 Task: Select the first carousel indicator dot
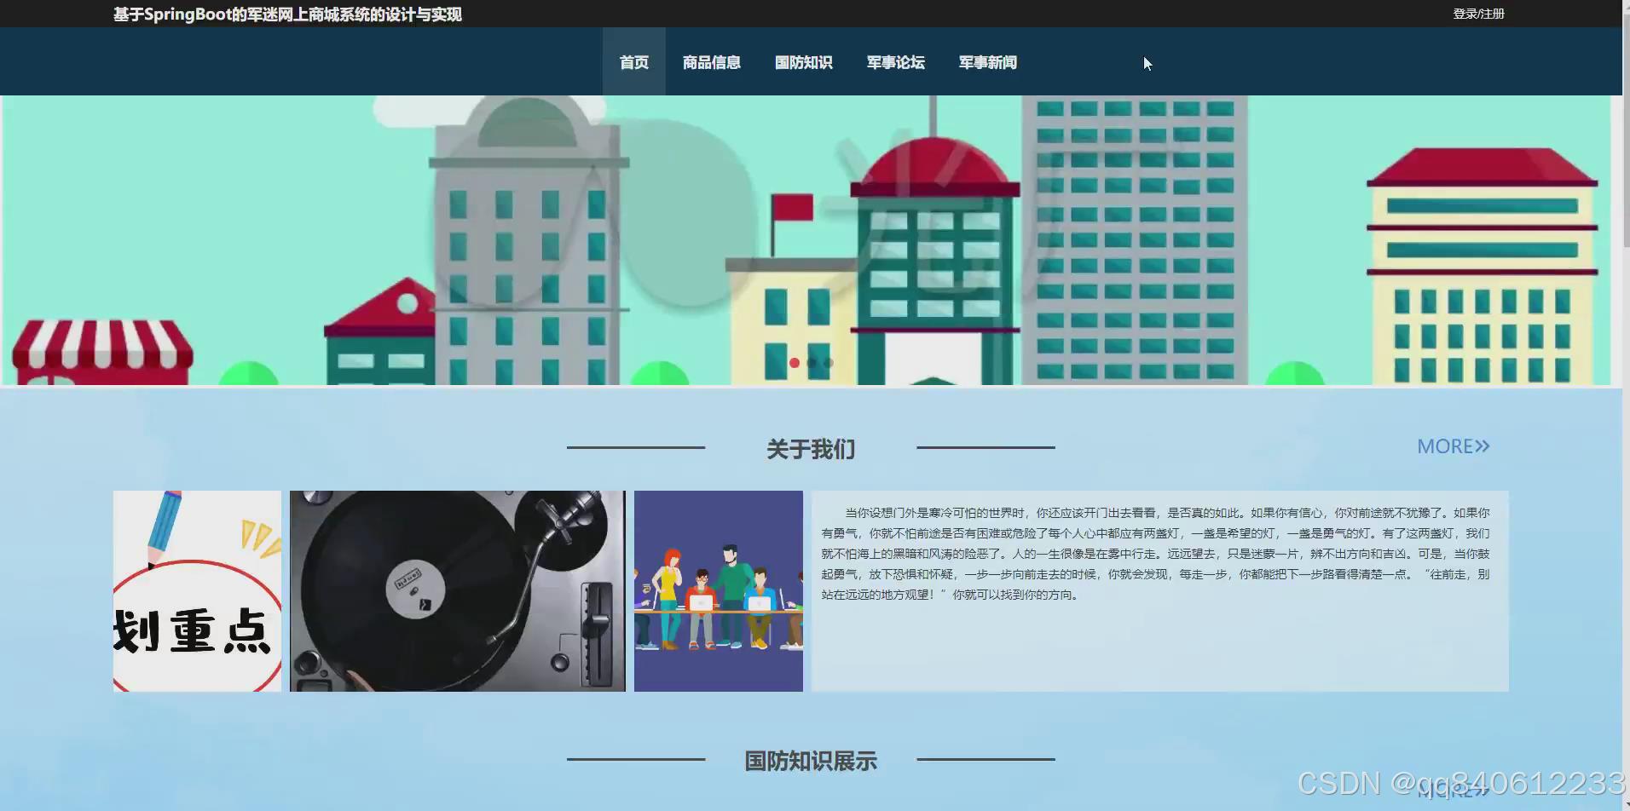[795, 362]
